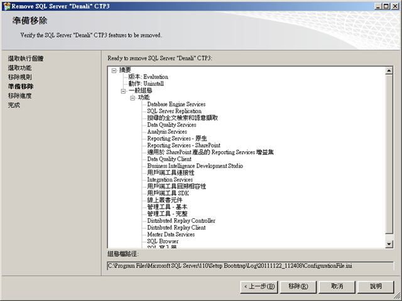Select Distributed Replay Controller row

click(182, 221)
